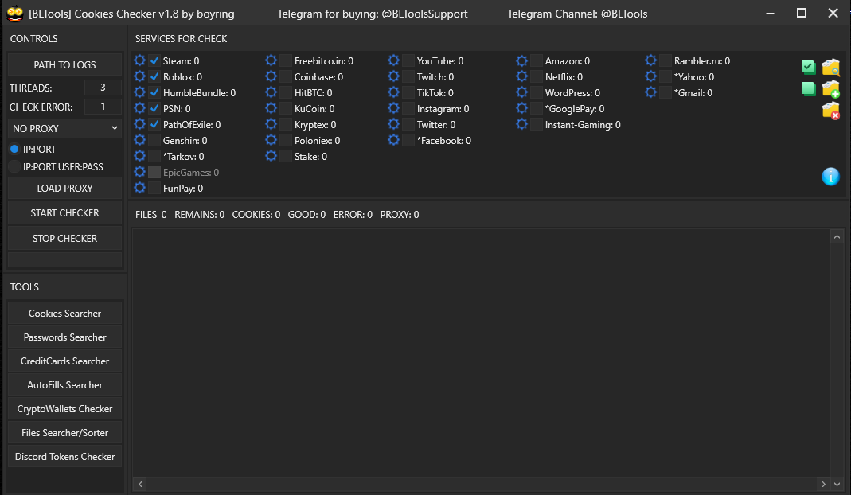Uncheck the Roblox checkbox
The height and width of the screenshot is (495, 851).
[x=154, y=76]
